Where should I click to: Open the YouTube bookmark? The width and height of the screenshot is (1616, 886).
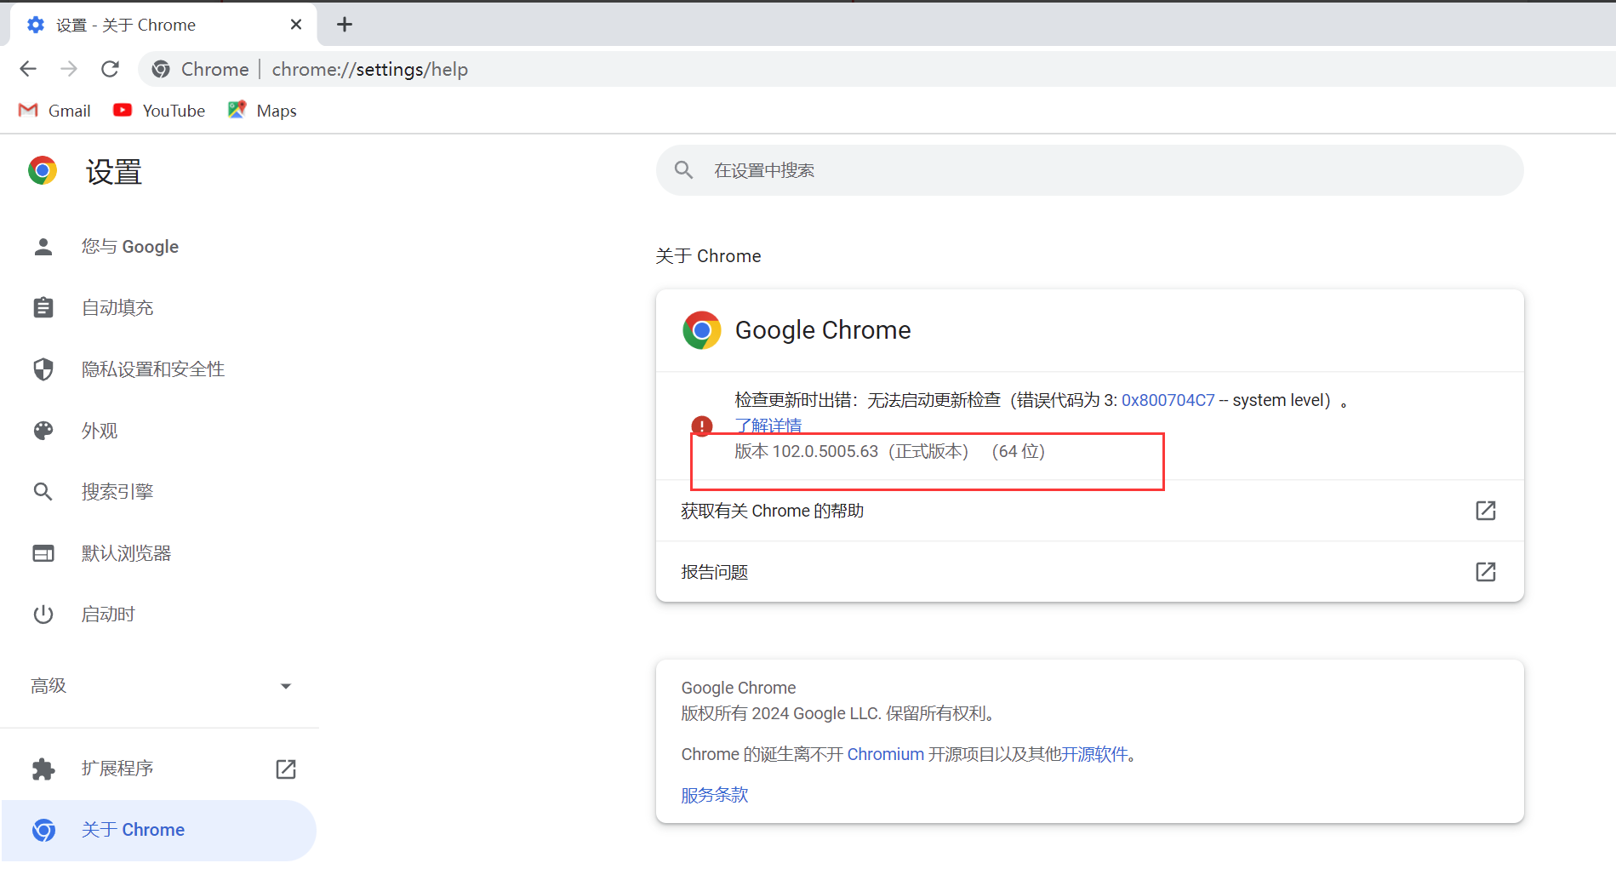[159, 111]
